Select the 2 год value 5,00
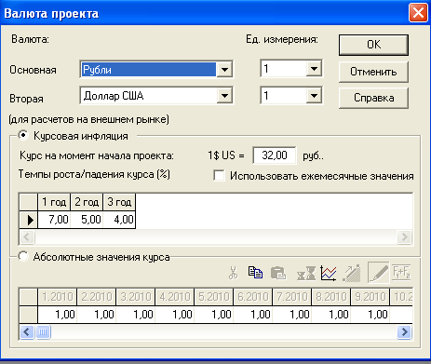Viewport: 431px width, 364px height. (87, 220)
